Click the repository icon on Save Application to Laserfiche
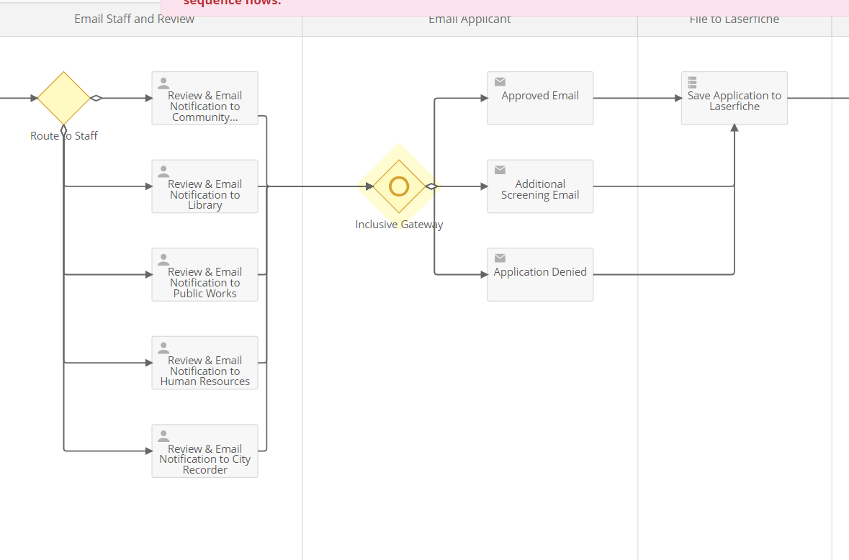Viewport: 849px width, 560px height. coord(692,82)
